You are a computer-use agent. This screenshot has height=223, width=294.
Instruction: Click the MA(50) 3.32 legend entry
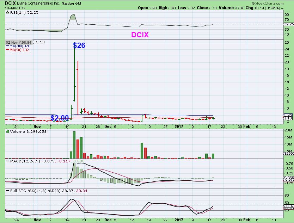pos(17,50)
